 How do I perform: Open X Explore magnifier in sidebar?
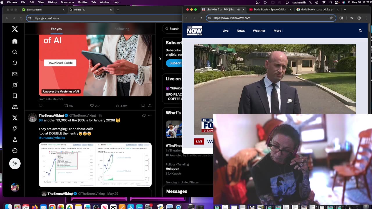coord(15,52)
